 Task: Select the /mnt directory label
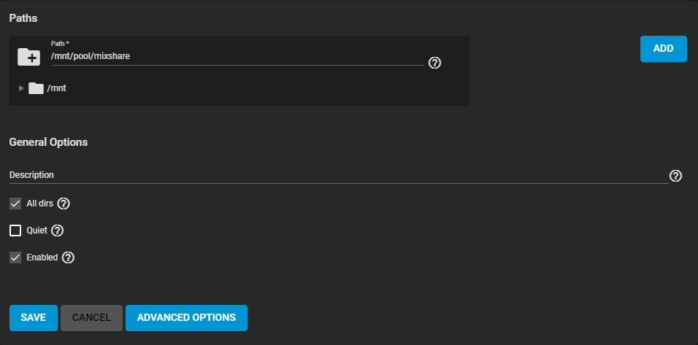57,88
